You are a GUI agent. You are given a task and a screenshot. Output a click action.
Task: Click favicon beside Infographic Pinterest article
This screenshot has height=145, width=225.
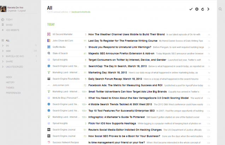[49, 117]
